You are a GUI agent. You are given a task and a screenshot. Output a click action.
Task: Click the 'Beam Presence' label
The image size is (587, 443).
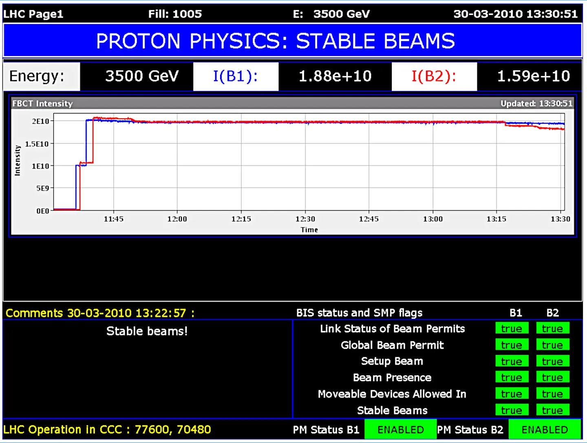click(x=392, y=378)
